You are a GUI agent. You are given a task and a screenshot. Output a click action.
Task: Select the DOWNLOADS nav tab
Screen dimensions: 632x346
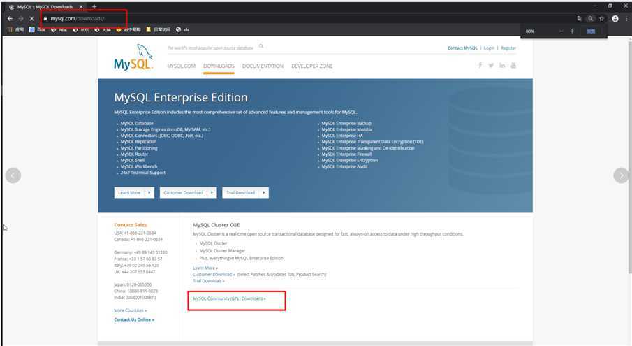(x=219, y=66)
